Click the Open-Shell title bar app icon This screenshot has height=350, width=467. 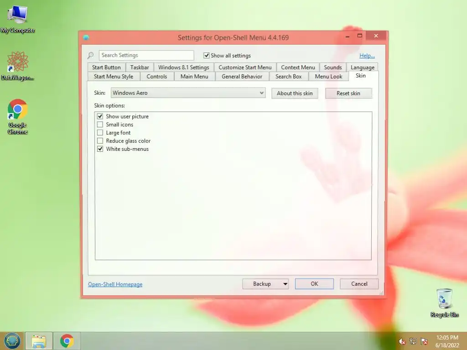point(86,37)
